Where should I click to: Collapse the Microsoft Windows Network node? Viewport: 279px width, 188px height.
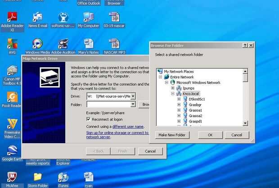166,83
